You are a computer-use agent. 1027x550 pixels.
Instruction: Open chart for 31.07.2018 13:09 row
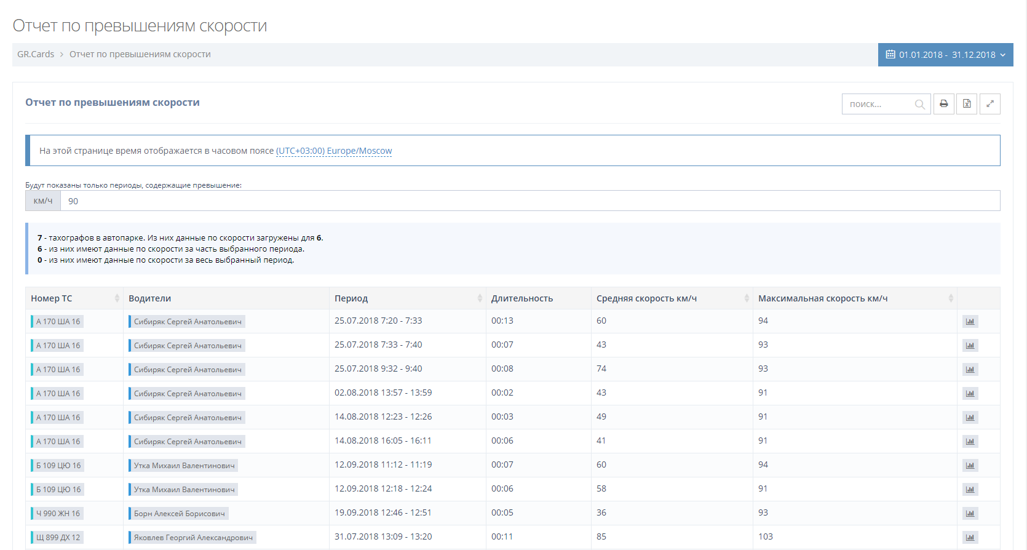(970, 538)
